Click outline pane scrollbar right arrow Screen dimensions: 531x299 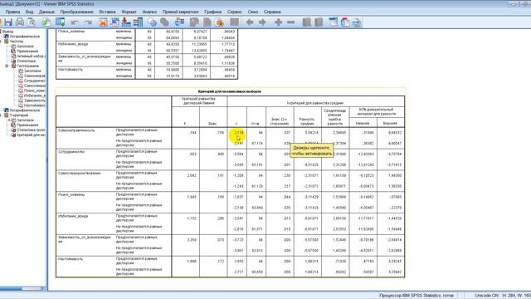43,288
